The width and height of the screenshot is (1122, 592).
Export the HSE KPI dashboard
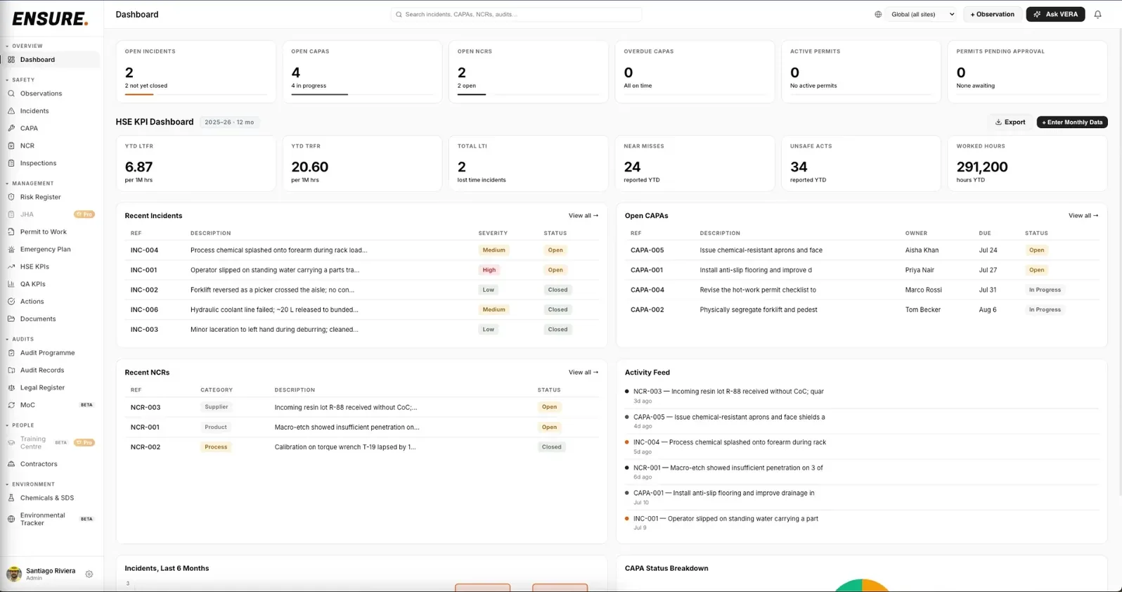point(1010,122)
